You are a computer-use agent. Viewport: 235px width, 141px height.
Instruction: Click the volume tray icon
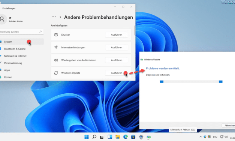pos(226,137)
